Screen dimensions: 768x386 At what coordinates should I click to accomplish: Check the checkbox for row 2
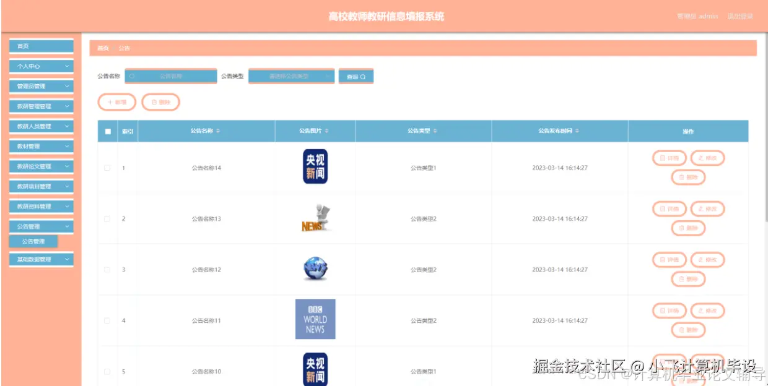click(107, 219)
